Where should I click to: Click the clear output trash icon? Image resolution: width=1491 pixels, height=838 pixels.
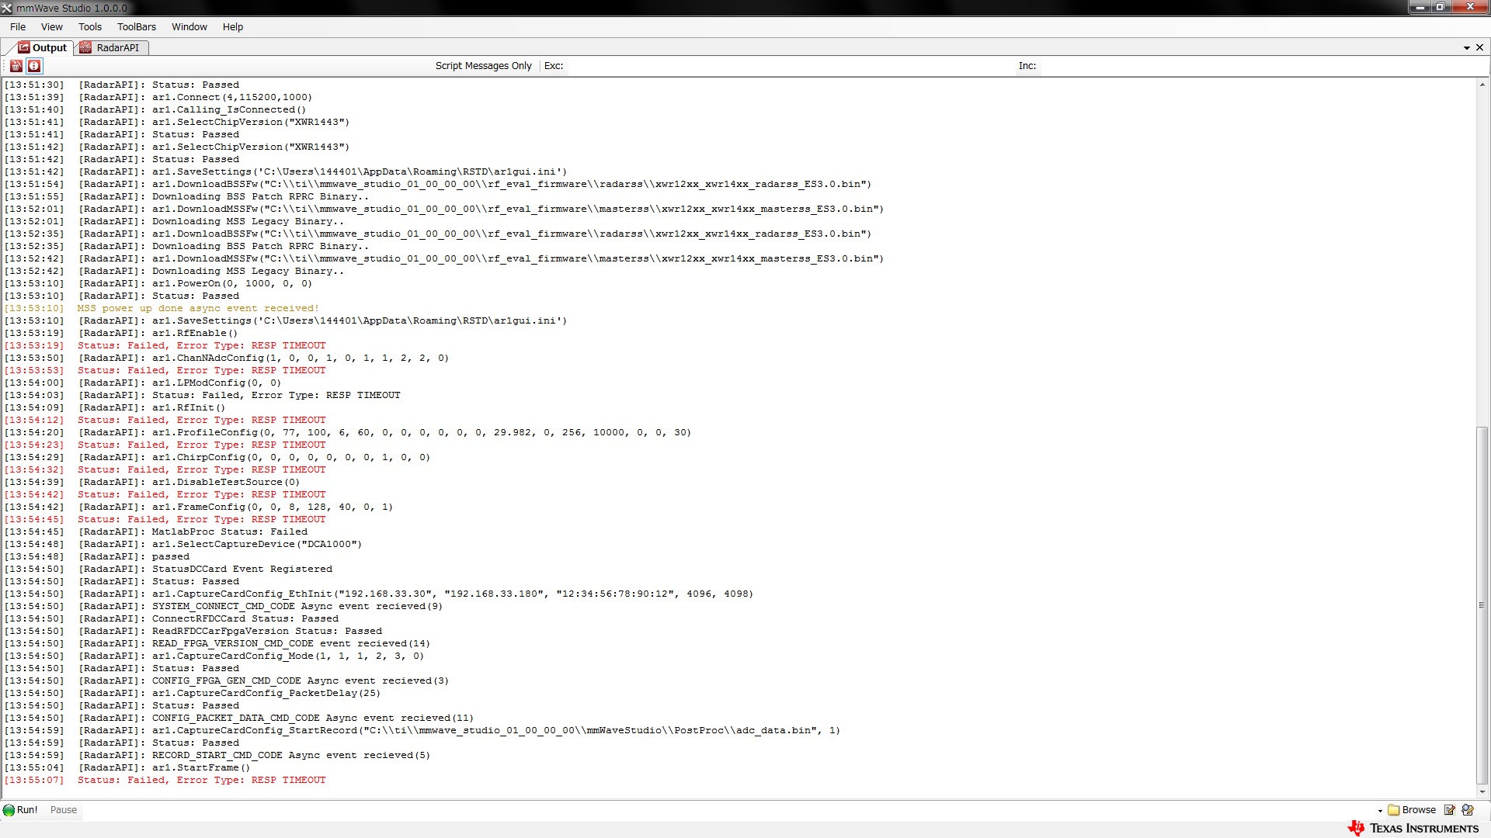click(16, 66)
